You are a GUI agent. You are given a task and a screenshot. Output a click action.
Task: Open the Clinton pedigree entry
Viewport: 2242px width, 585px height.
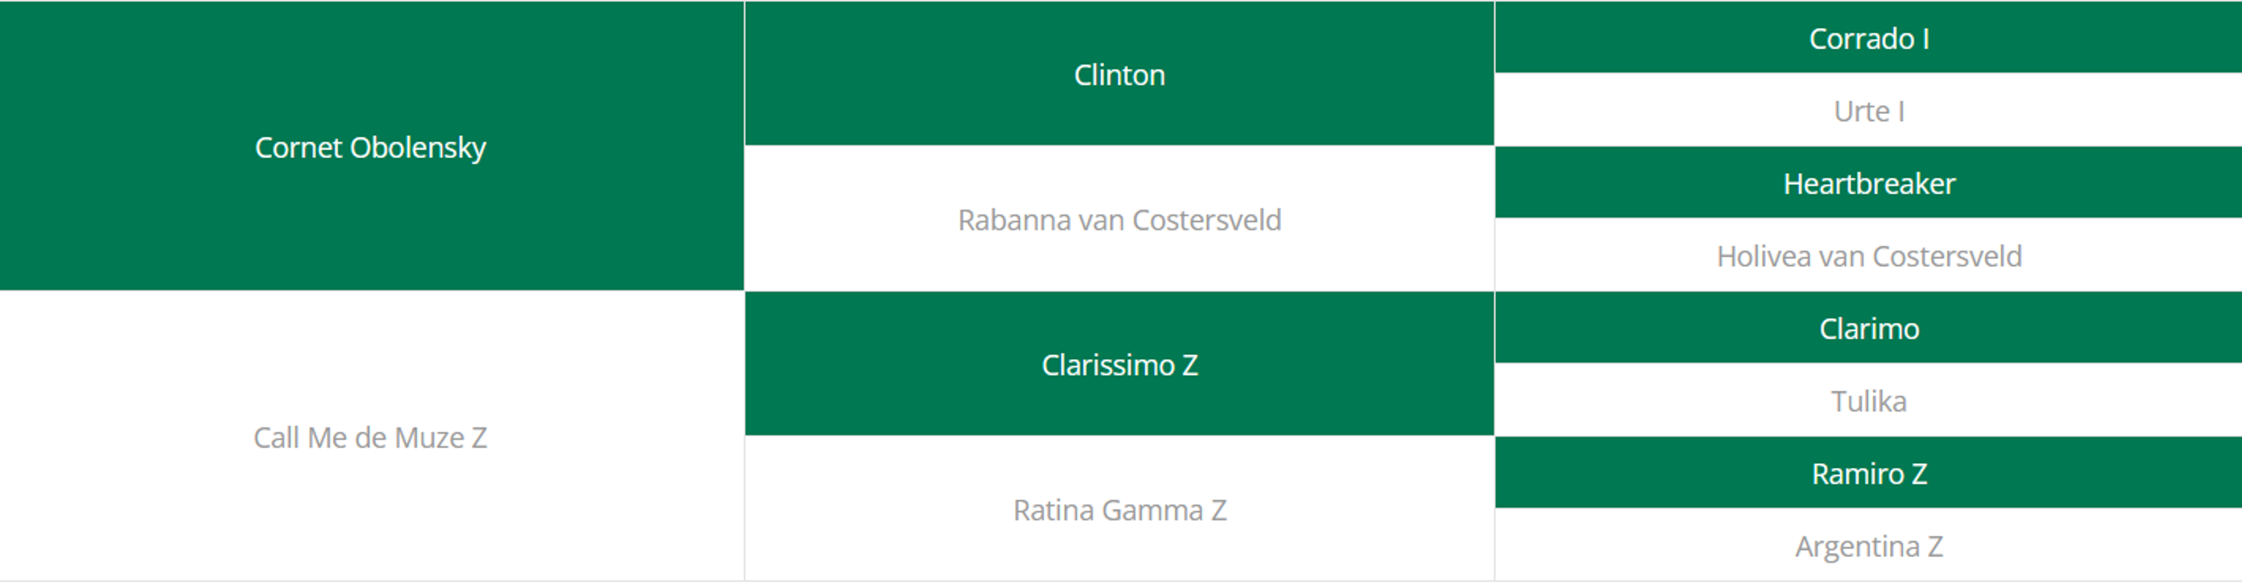1120,74
